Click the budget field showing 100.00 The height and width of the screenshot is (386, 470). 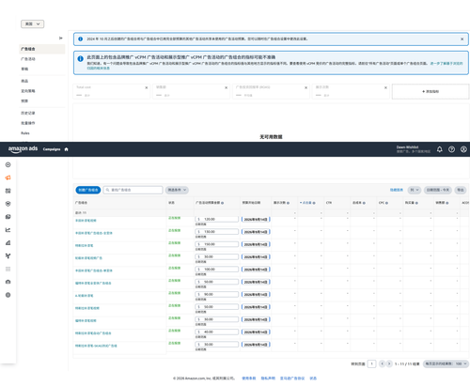216,270
